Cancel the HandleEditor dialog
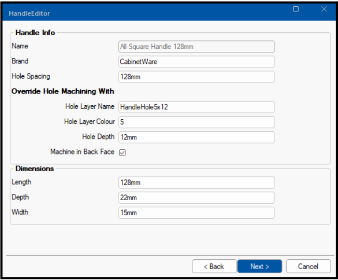338x280 pixels. pyautogui.click(x=308, y=267)
